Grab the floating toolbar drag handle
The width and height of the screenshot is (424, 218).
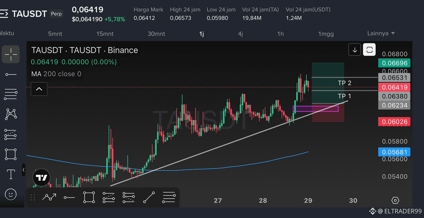33,197
